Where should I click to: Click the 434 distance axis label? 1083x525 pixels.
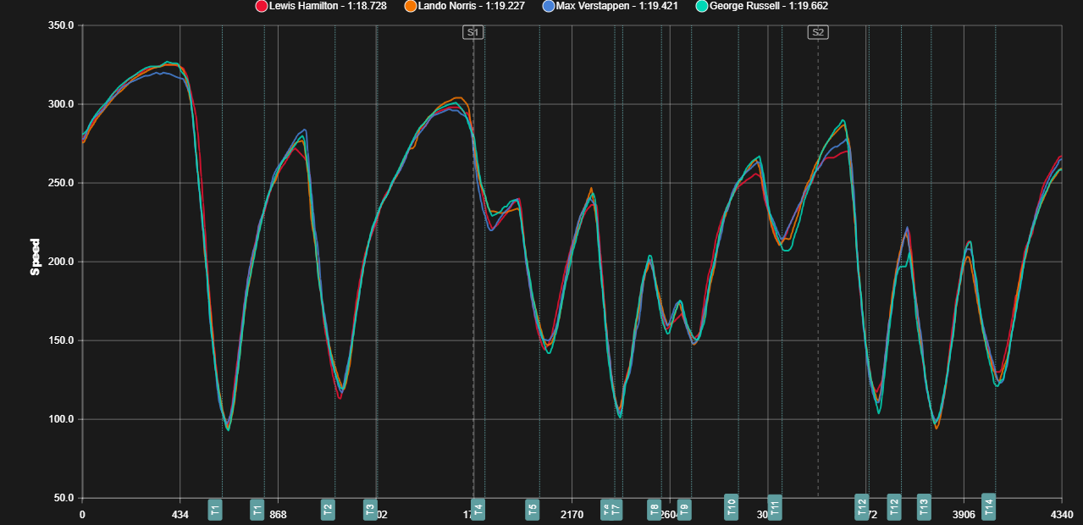(180, 514)
